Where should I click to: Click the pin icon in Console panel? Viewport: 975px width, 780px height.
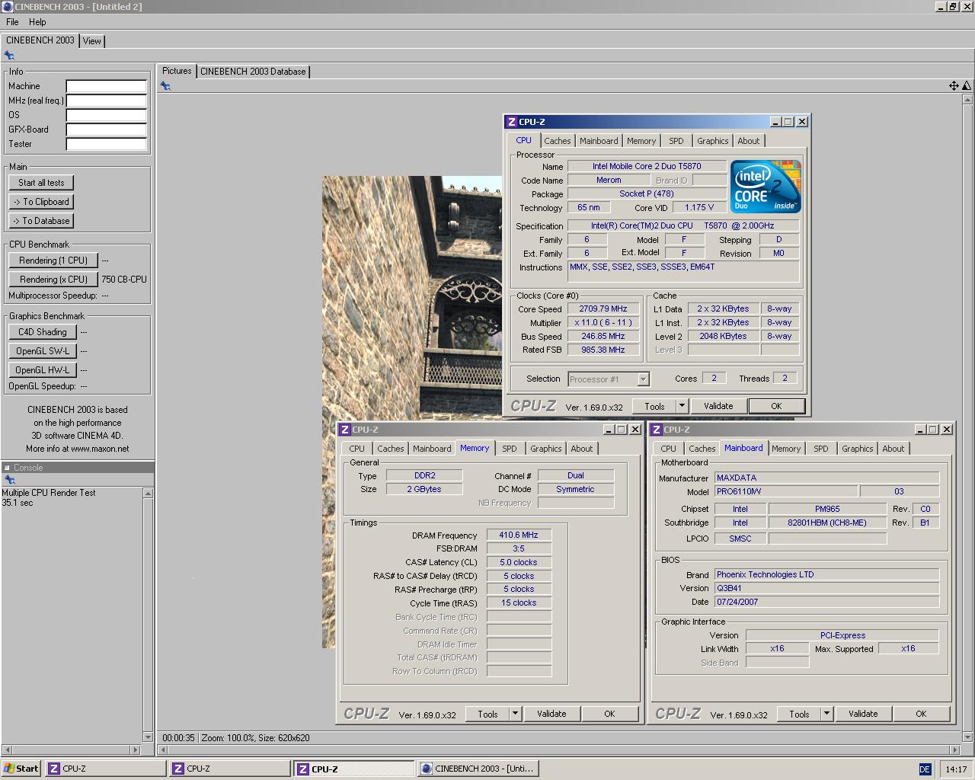10,480
